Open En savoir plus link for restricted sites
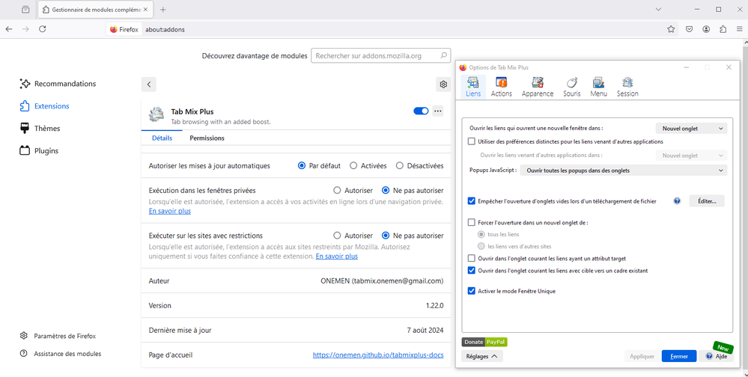This screenshot has width=748, height=377. click(337, 256)
